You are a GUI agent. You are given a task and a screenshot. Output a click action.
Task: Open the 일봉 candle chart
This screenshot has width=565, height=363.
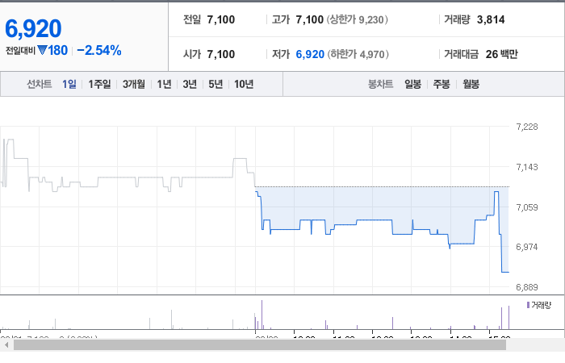412,84
